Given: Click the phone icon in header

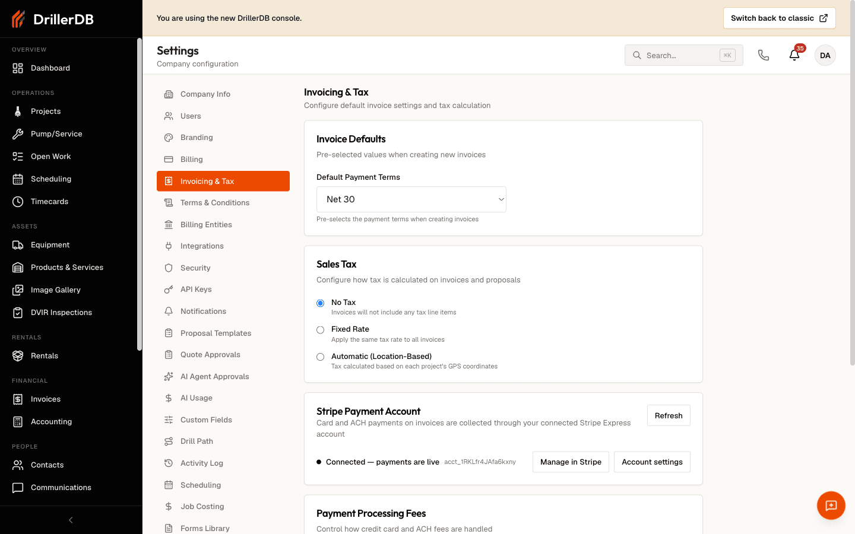Looking at the screenshot, I should [764, 55].
